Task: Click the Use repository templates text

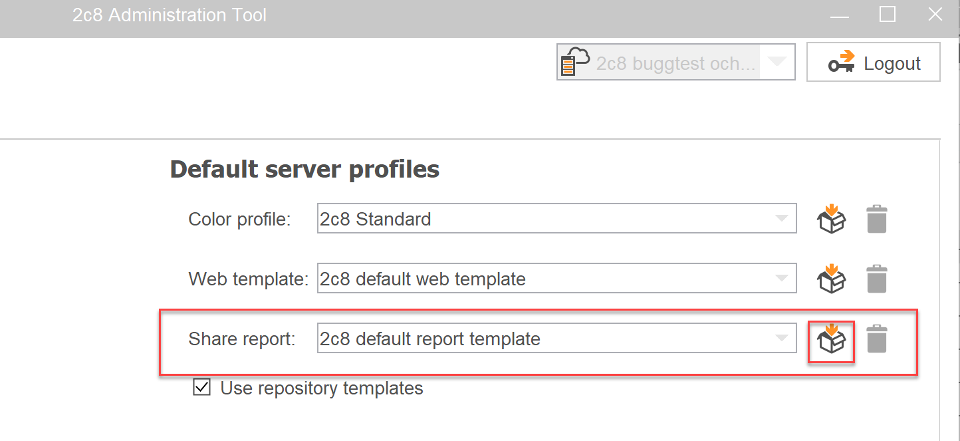Action: tap(322, 388)
